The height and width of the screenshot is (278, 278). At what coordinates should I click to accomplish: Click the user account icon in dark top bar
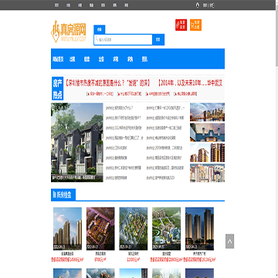coord(198,5)
